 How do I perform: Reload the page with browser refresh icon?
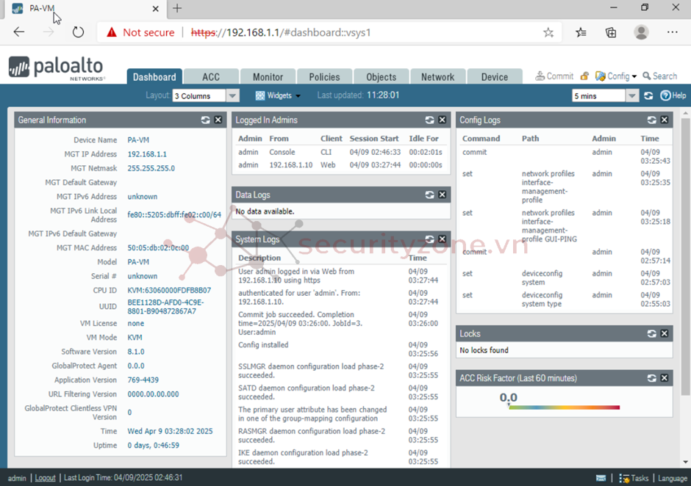(78, 32)
